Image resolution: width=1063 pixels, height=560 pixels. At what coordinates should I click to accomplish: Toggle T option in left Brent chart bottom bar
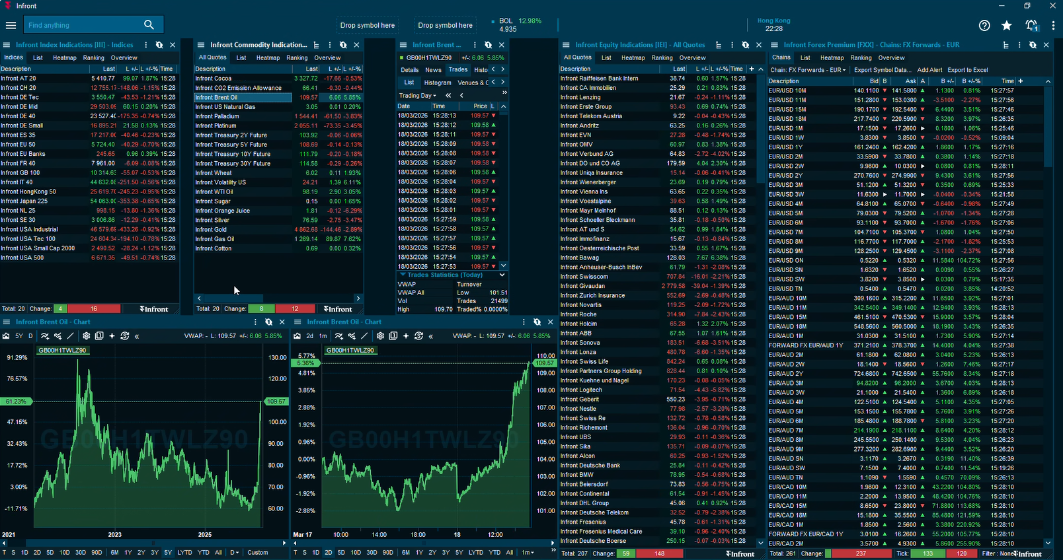[x=5, y=553]
